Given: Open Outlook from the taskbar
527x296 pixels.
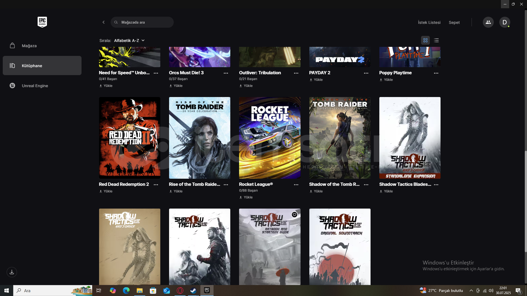Looking at the screenshot, I should [x=166, y=291].
